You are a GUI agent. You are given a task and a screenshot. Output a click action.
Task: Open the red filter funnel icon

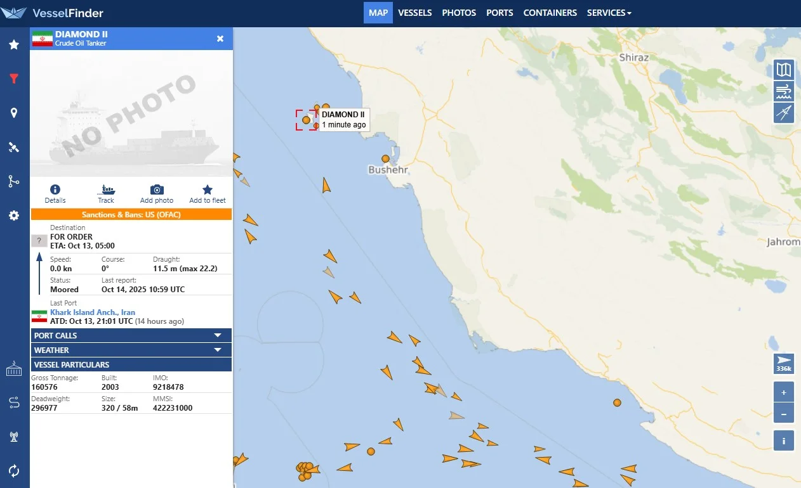[14, 79]
